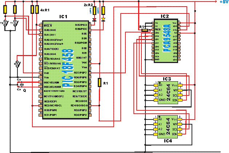The height and width of the screenshot is (153, 229).
Task: Select the red LED diode symbol
Action: 95,19
